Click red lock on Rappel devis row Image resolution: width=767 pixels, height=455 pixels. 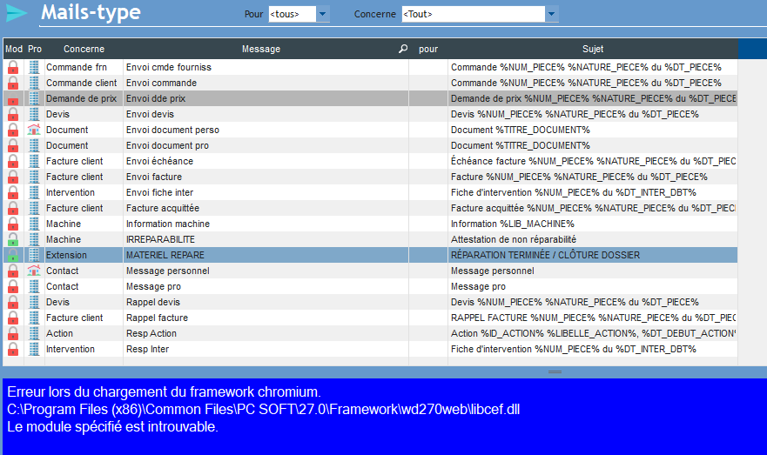pos(13,303)
